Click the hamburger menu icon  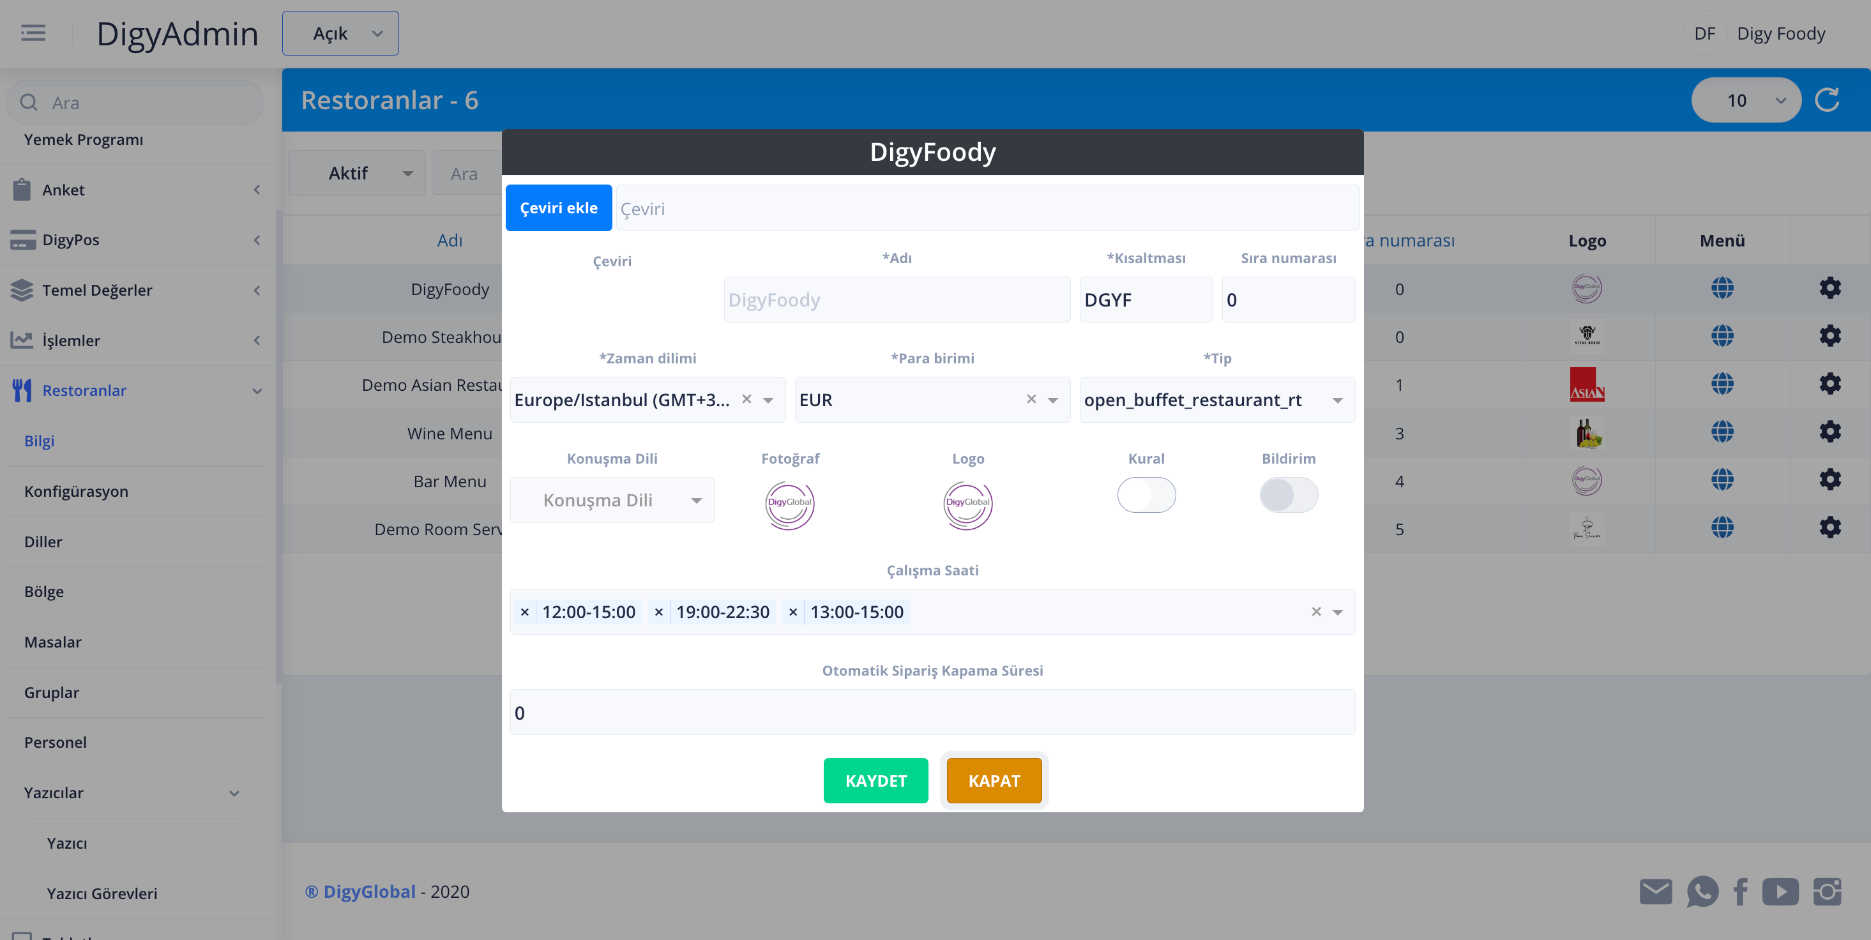33,33
